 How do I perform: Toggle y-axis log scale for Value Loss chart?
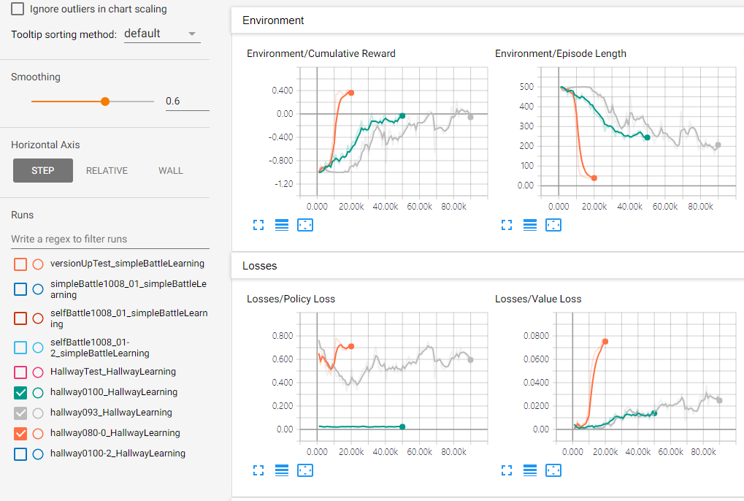click(530, 470)
